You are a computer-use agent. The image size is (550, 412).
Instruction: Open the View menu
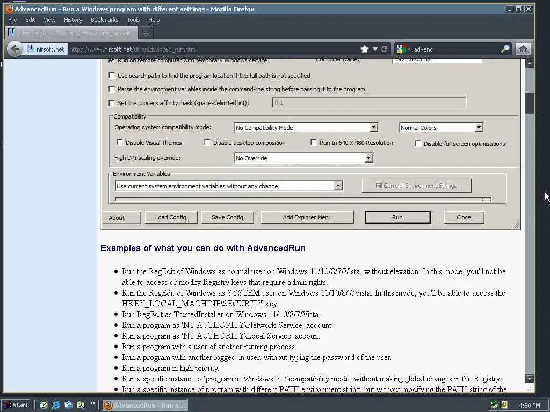pos(49,20)
